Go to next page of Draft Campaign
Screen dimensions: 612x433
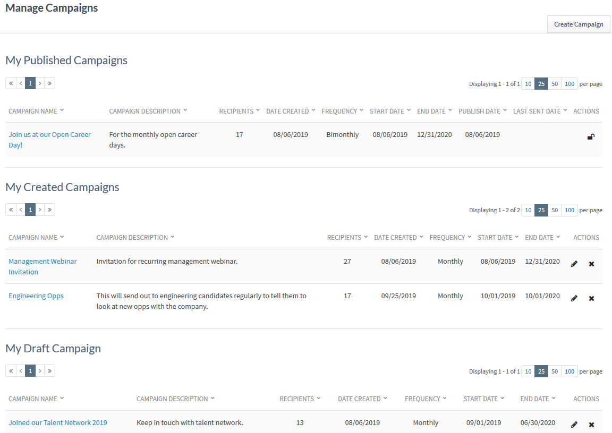coord(40,371)
